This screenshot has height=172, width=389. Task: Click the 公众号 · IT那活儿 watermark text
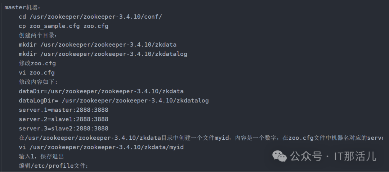(x=333, y=157)
